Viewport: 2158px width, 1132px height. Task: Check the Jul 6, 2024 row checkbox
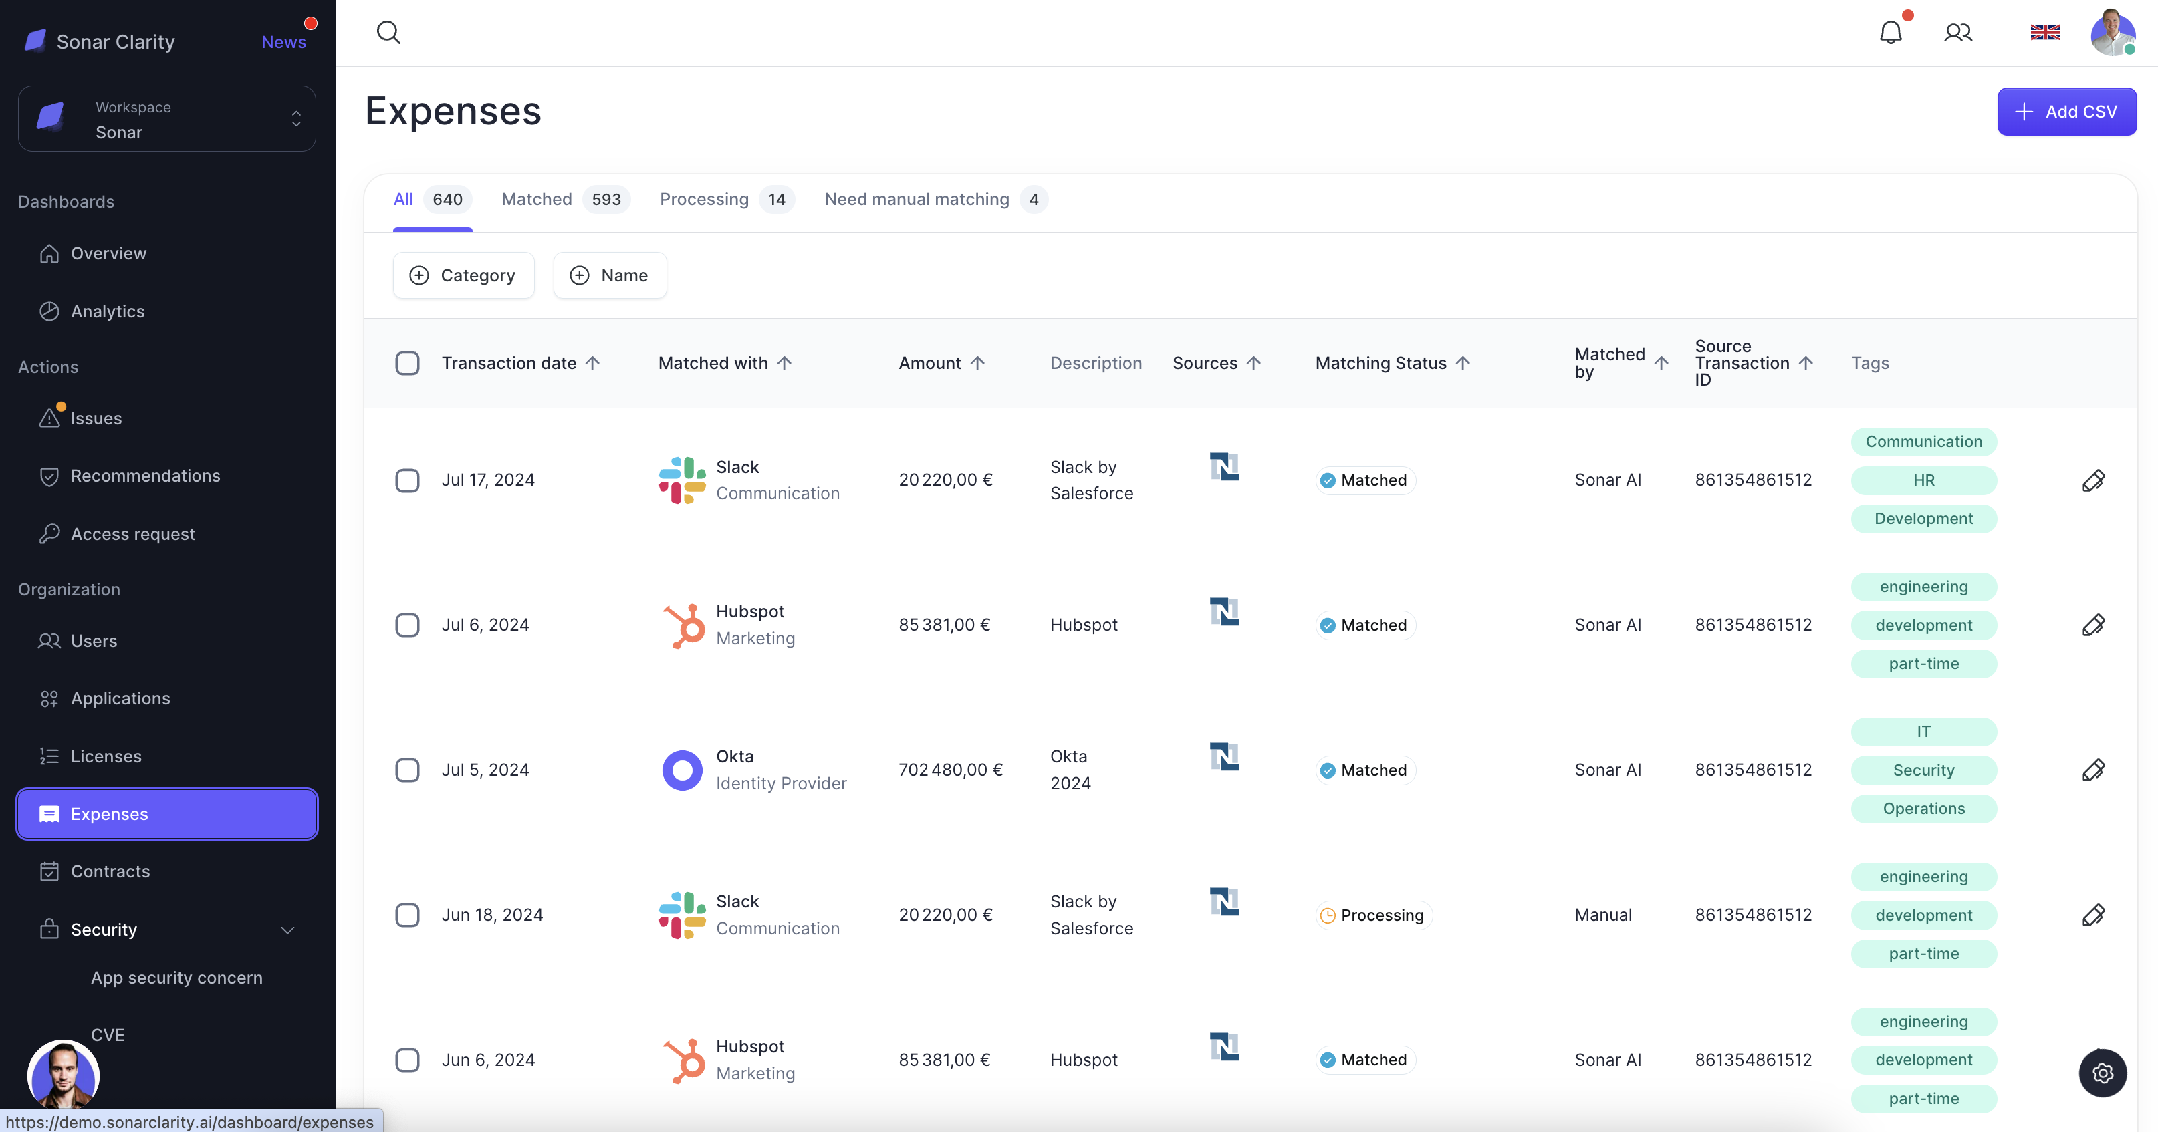(x=407, y=625)
